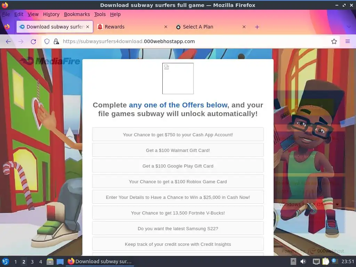Minimize the Firefox window
The width and height of the screenshot is (356, 267).
[337, 5]
